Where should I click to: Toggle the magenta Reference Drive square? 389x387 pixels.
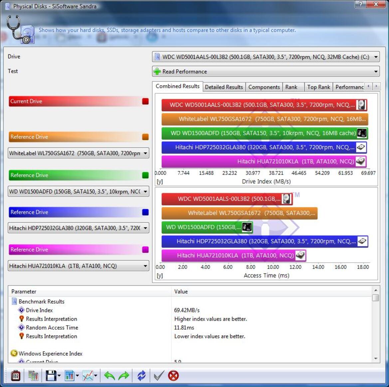145,250
